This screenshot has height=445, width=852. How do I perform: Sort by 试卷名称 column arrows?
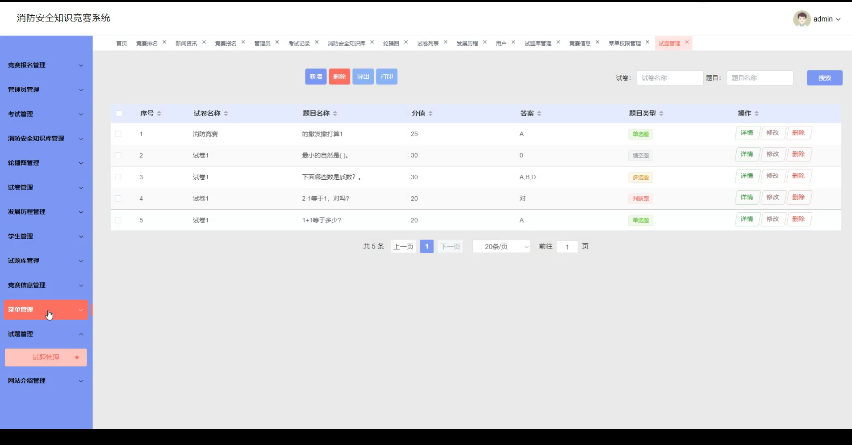pyautogui.click(x=226, y=114)
